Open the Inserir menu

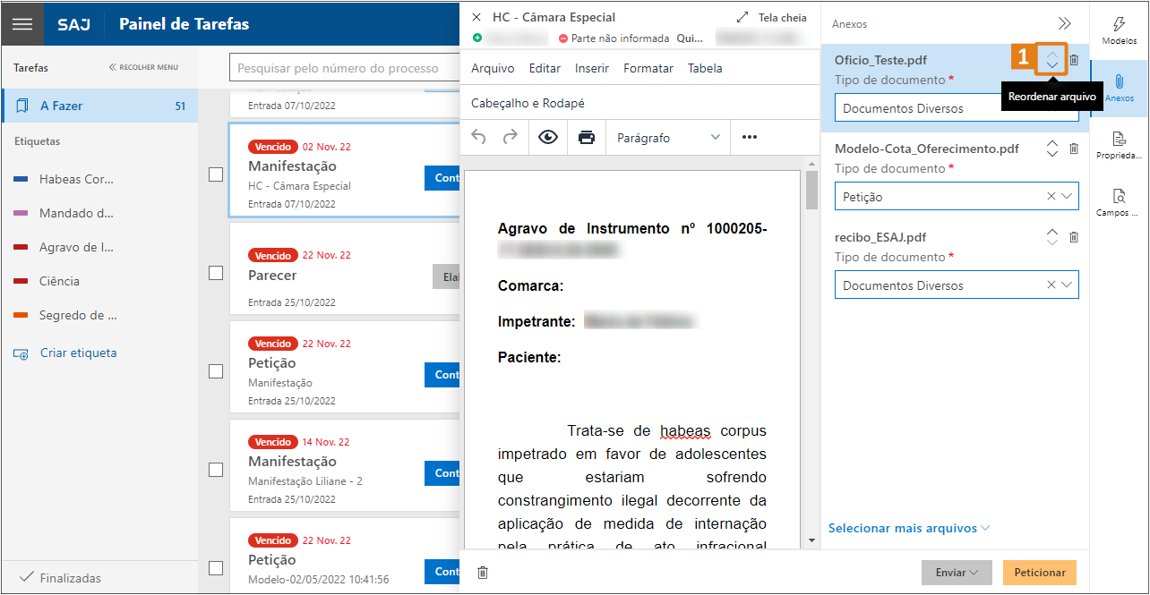[x=591, y=68]
